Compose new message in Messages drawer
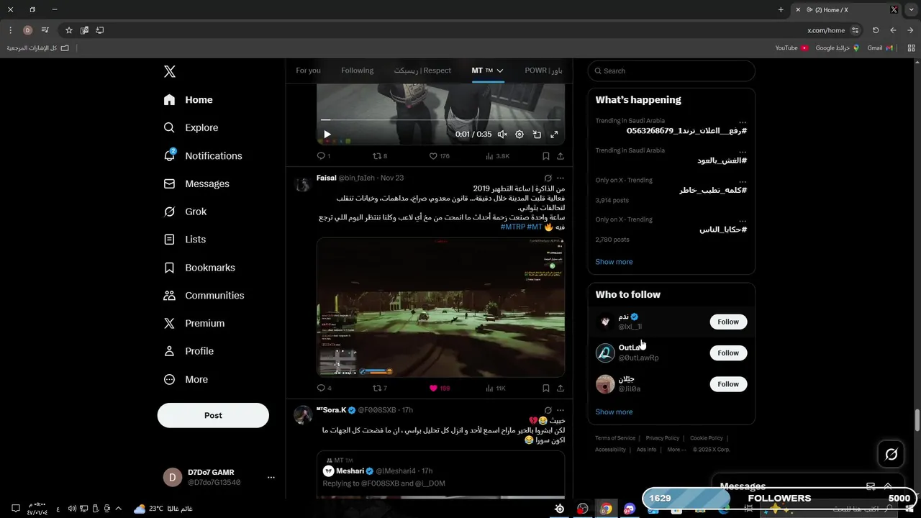Viewport: 921px width, 518px height. 871,486
